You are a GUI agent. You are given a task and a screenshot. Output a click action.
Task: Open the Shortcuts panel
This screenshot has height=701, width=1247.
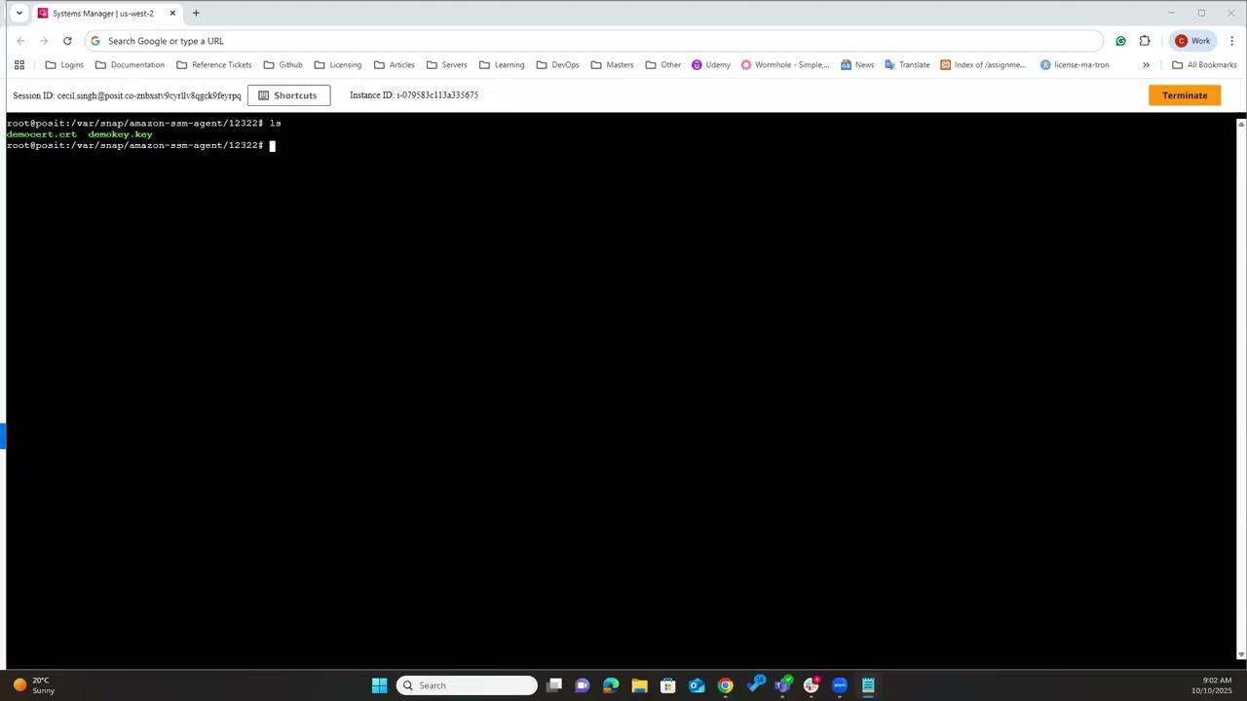287,95
